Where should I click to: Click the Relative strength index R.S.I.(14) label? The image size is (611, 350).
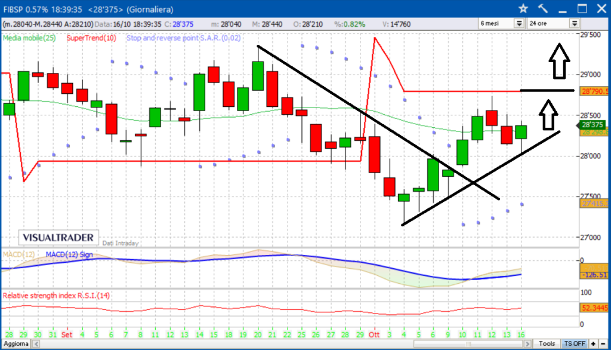[x=57, y=295]
